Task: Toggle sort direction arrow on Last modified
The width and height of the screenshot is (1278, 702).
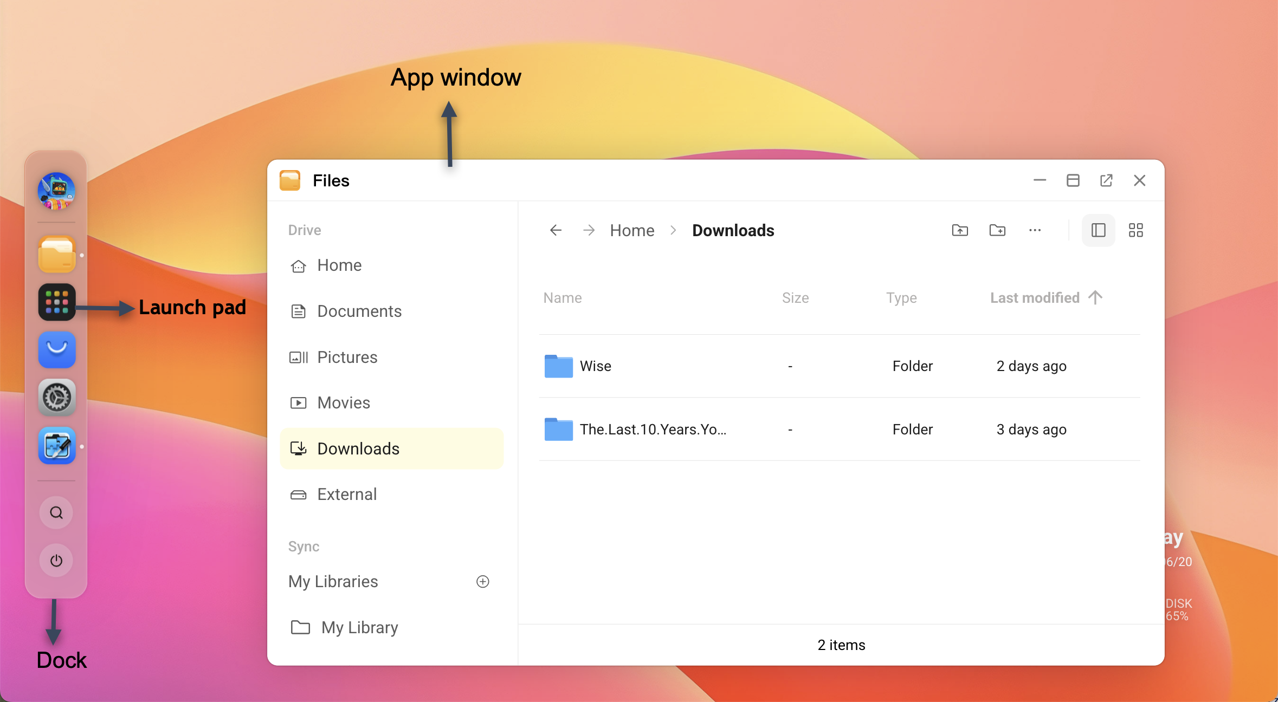Action: (1095, 297)
